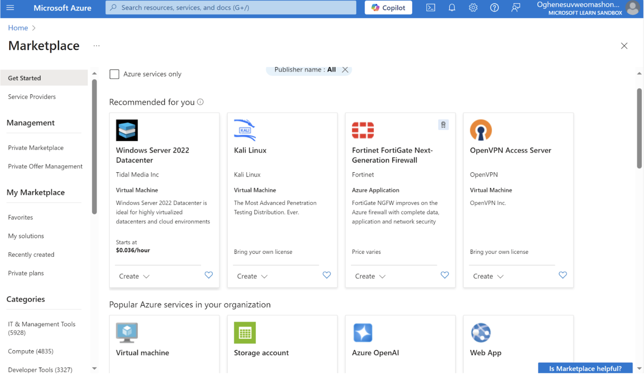Click sidebar scroll down arrow
This screenshot has height=376, width=644.
(x=94, y=368)
